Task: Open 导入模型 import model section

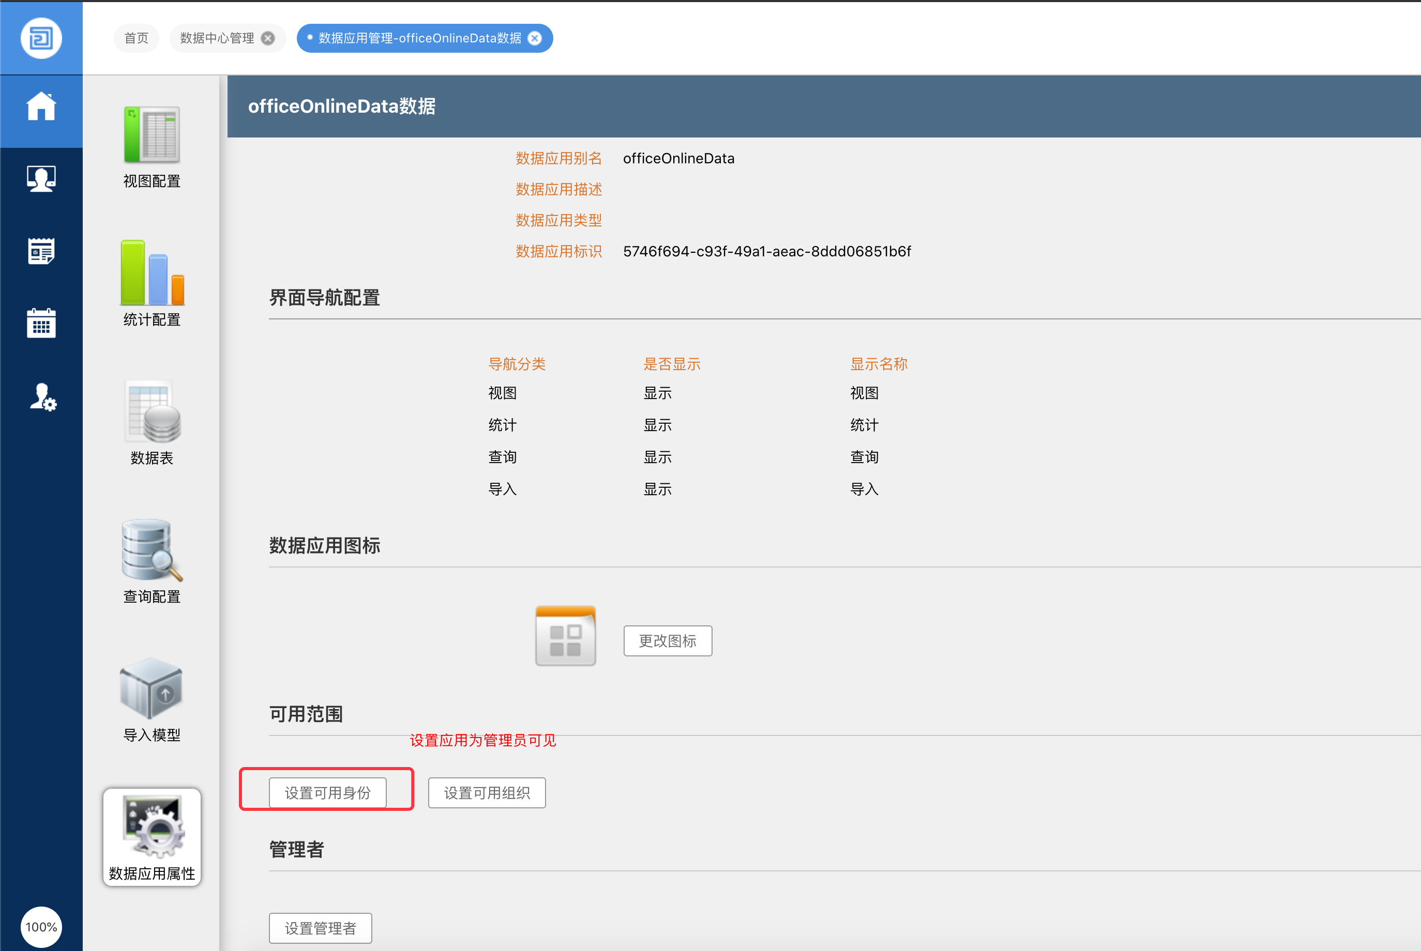Action: tap(152, 700)
